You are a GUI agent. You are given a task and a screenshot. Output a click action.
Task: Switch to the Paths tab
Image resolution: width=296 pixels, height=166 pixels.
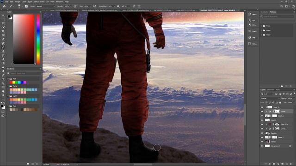pyautogui.click(x=278, y=90)
